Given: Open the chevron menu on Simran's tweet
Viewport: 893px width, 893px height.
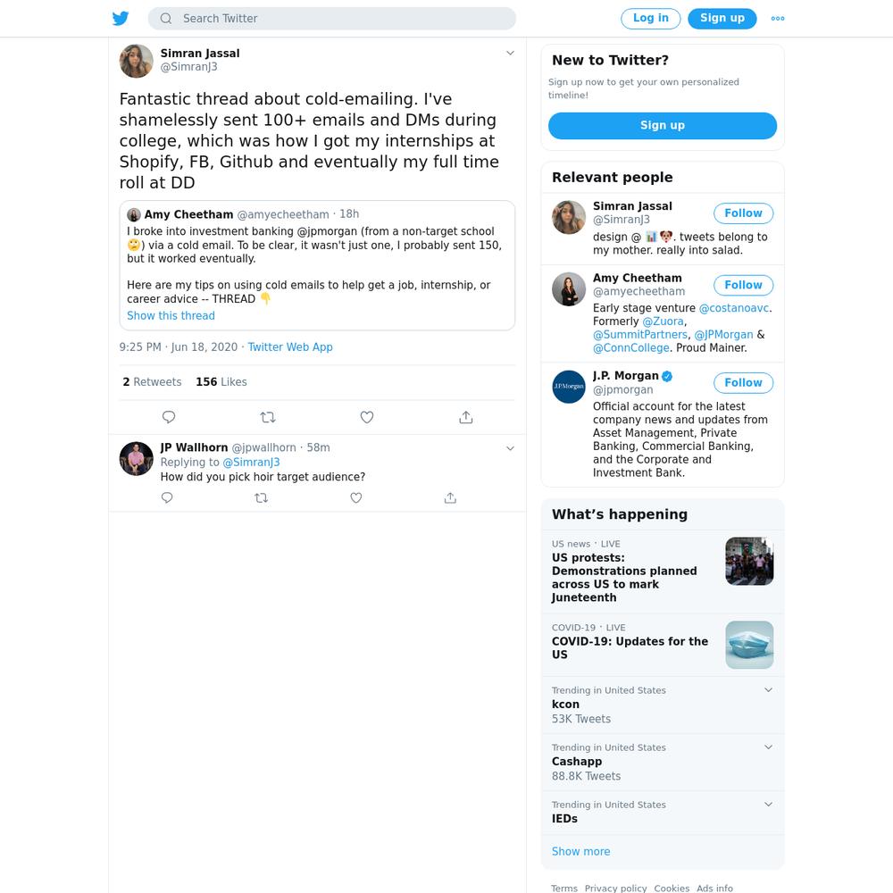Looking at the screenshot, I should pos(510,53).
